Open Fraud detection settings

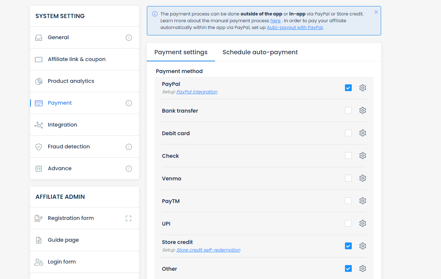click(84, 147)
